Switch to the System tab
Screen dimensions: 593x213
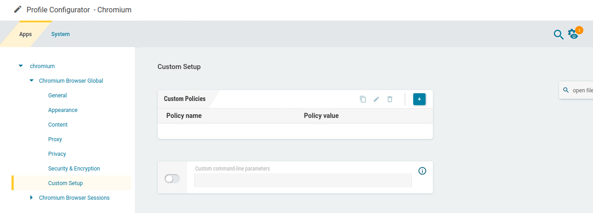click(x=61, y=34)
